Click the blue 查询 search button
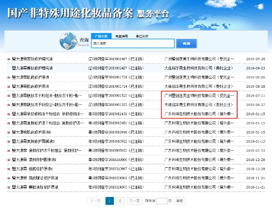 click(186, 43)
